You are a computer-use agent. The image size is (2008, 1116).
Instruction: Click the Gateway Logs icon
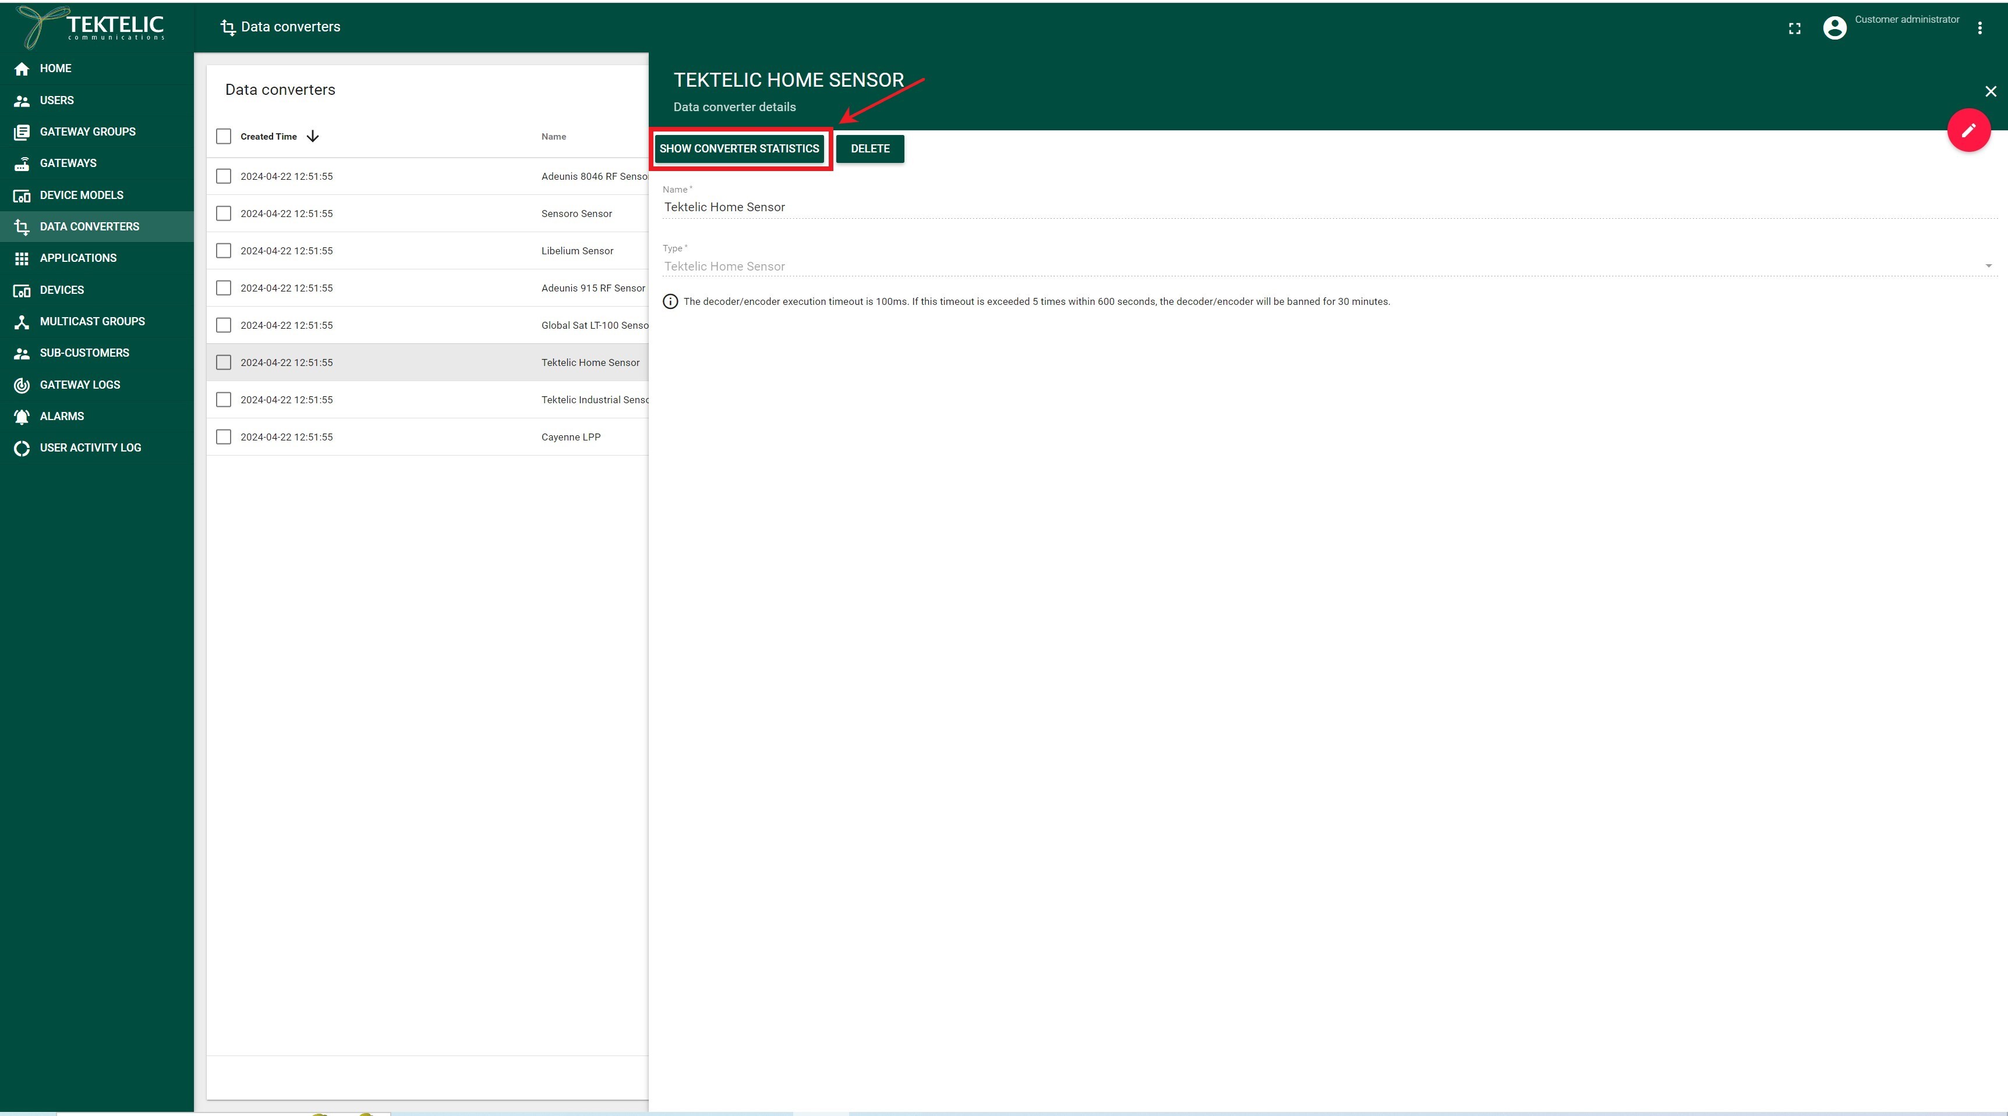point(22,385)
